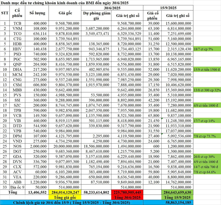Click the STT header cell
The image size is (221, 205).
tap(5, 13)
